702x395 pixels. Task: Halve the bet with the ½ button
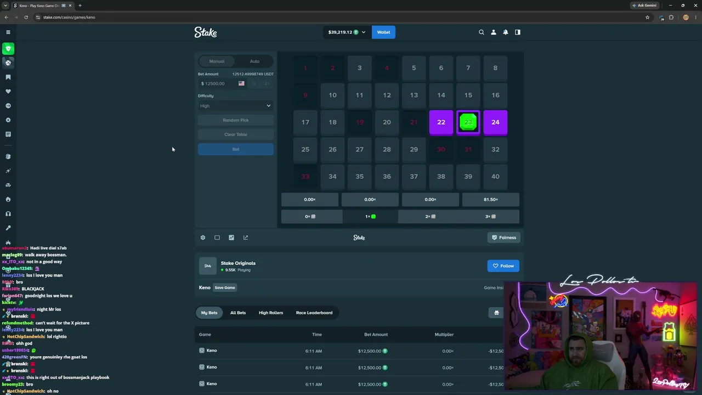[254, 83]
